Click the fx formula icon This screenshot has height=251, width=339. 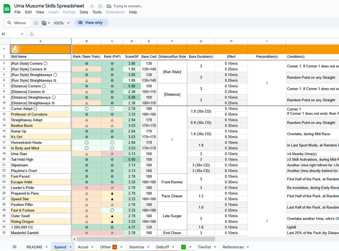(x=32, y=34)
